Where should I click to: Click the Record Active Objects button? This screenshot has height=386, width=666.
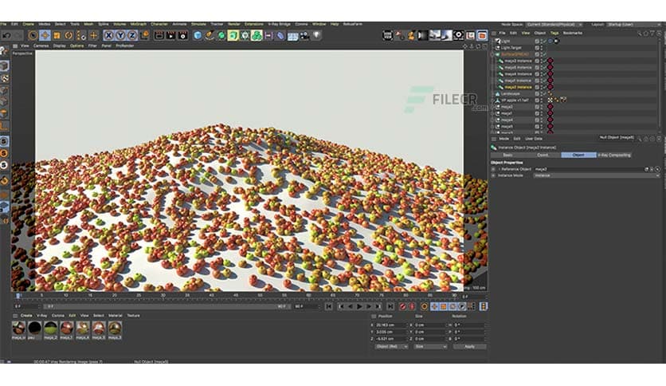click(x=402, y=306)
